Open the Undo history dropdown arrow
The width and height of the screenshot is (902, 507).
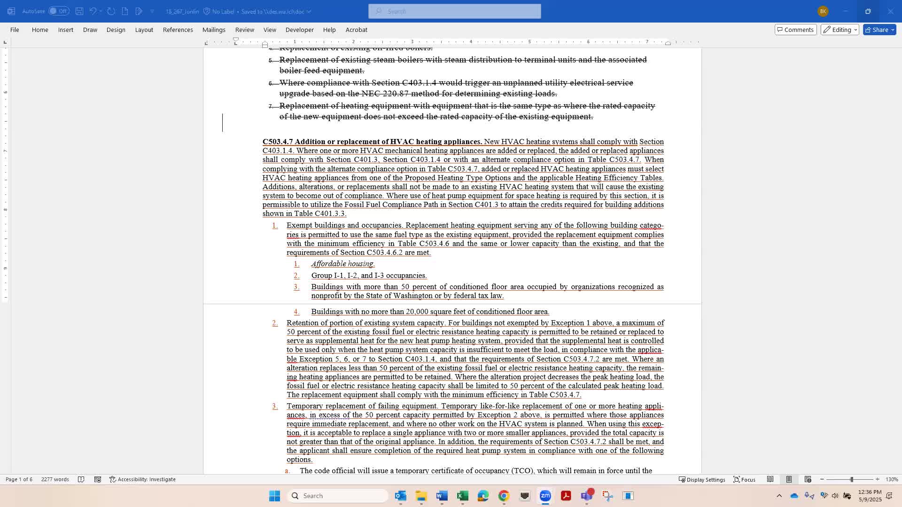101,11
